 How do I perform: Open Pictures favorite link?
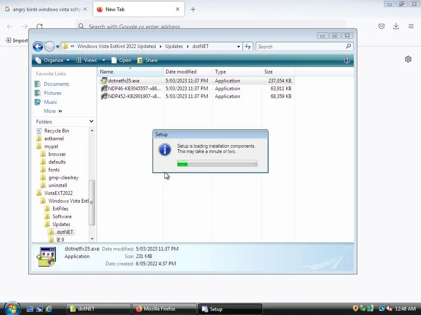coord(53,93)
